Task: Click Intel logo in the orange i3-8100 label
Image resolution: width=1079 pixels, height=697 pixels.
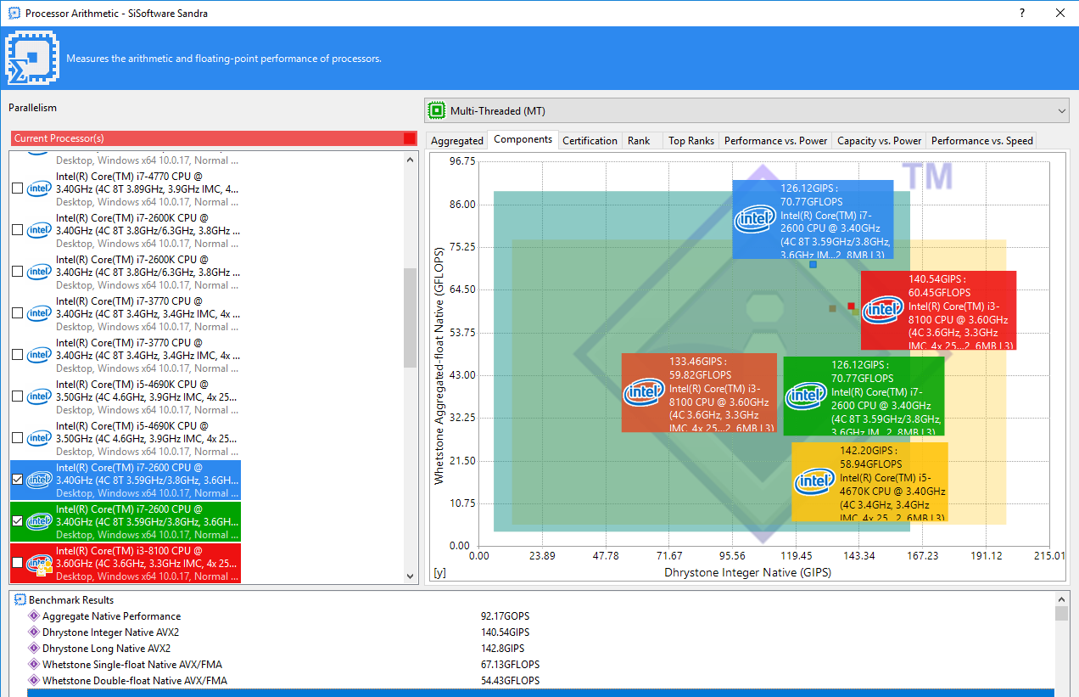Action: [644, 393]
